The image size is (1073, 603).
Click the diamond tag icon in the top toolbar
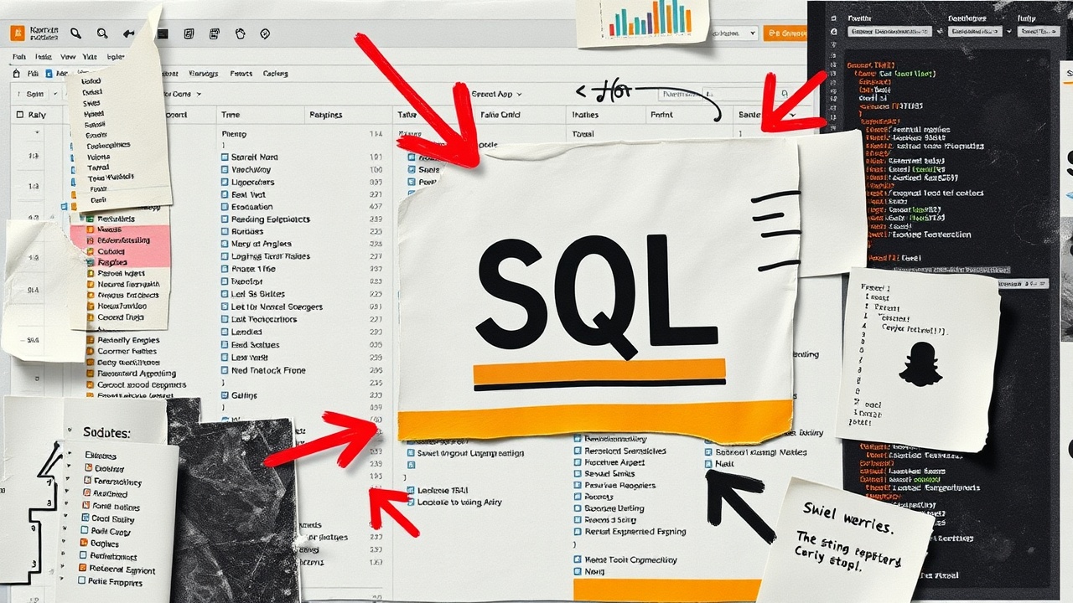coord(266,34)
